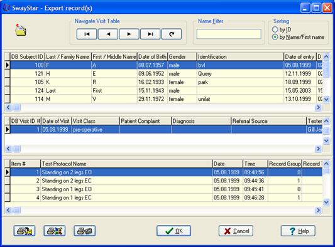This screenshot has width=335, height=247.
Task: Click the Identification column header
Action: (240, 56)
